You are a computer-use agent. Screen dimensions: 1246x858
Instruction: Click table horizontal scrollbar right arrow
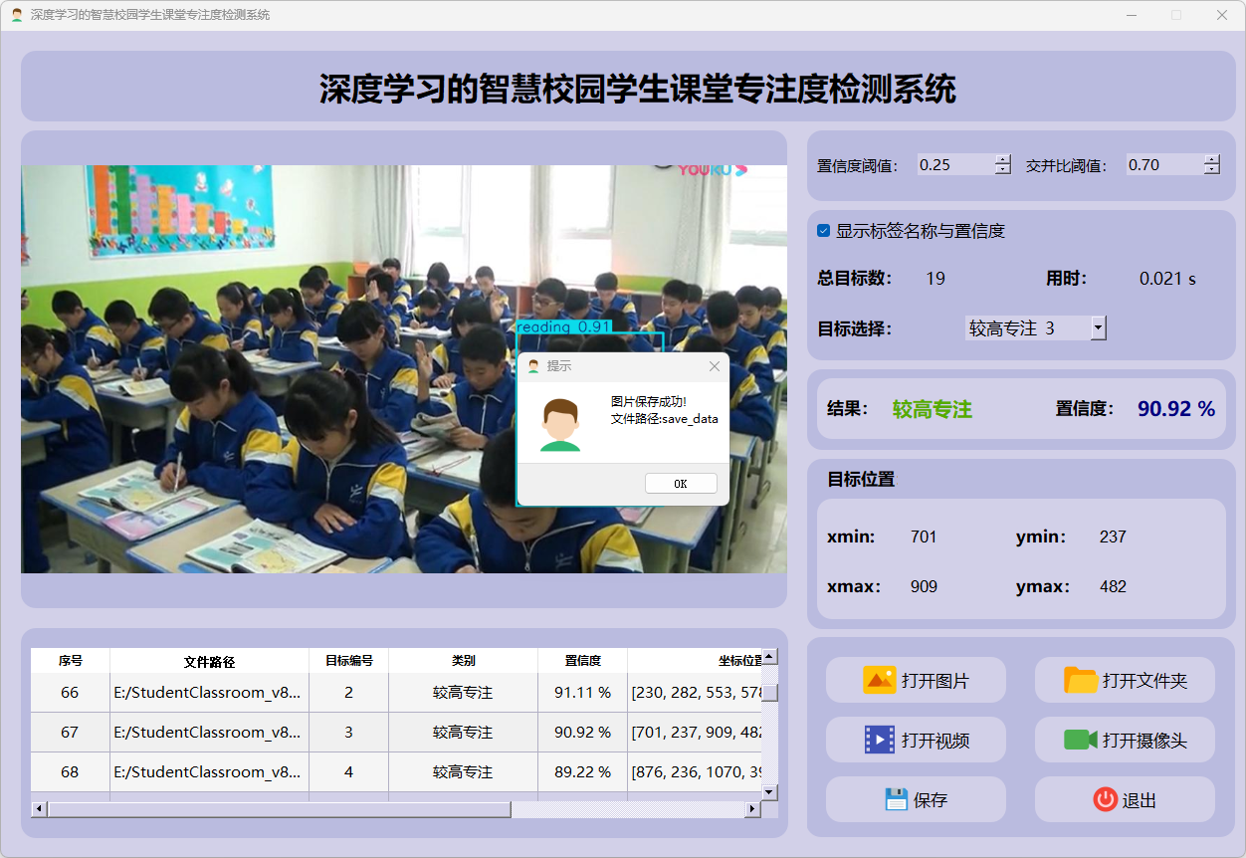point(752,809)
